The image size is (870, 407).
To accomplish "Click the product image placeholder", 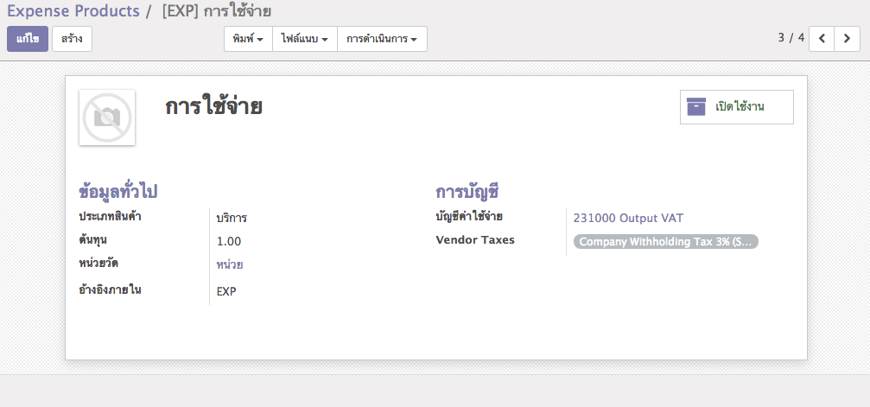I will tap(107, 118).
